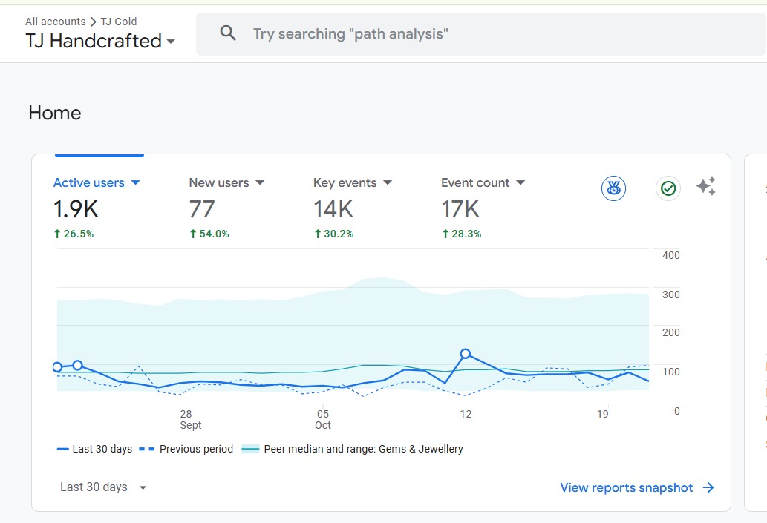The image size is (767, 523).
Task: Click the chart data point at 12 Oct
Action: (x=466, y=354)
